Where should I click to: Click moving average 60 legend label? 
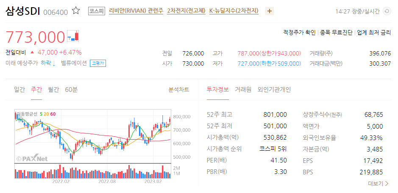[53, 114]
